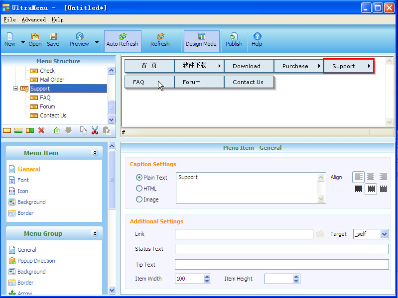Collapse the Support tree node
The width and height of the screenshot is (398, 298).
[15, 89]
